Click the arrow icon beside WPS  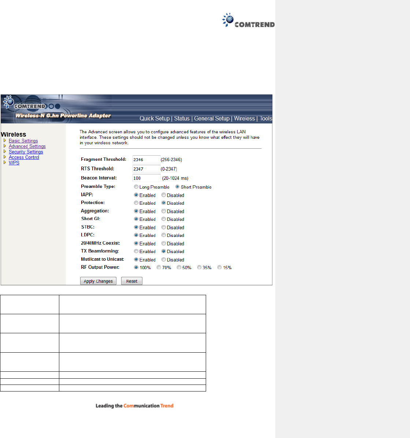click(x=5, y=162)
